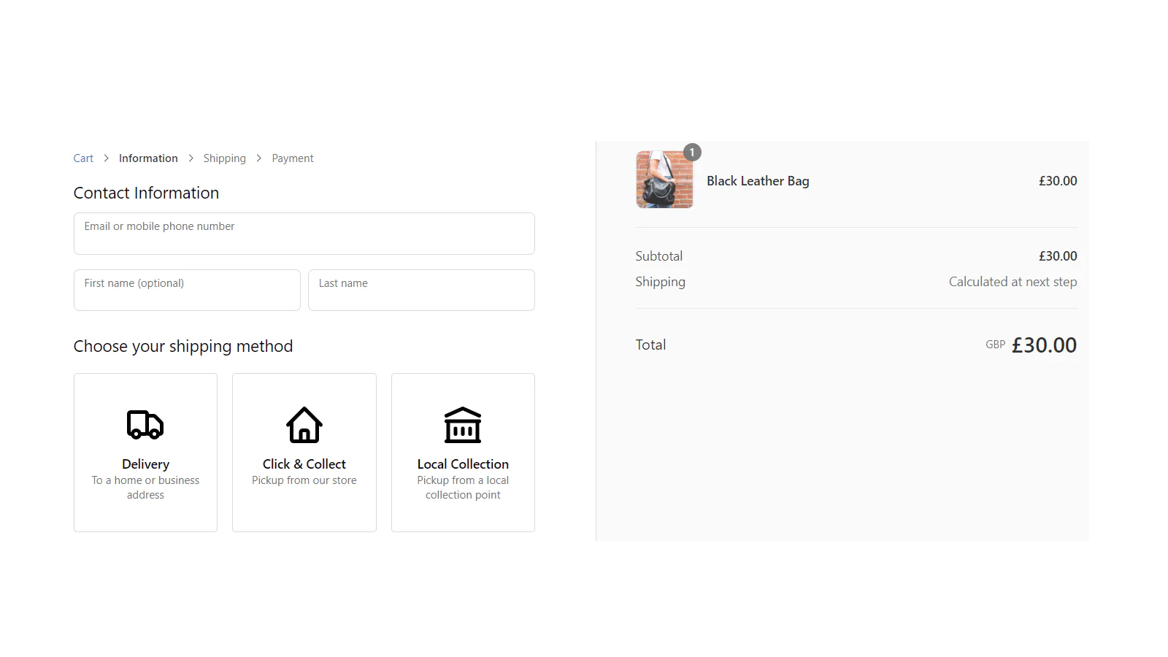The height and width of the screenshot is (657, 1168).
Task: Focus the First name (optional) field
Action: (187, 291)
